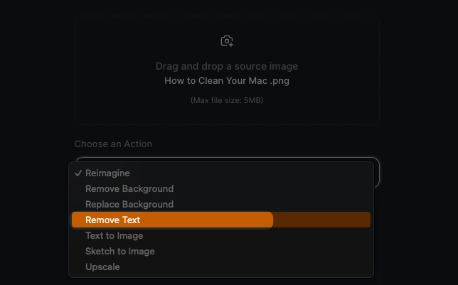Click the checkmark beside Reimagine

[78, 173]
